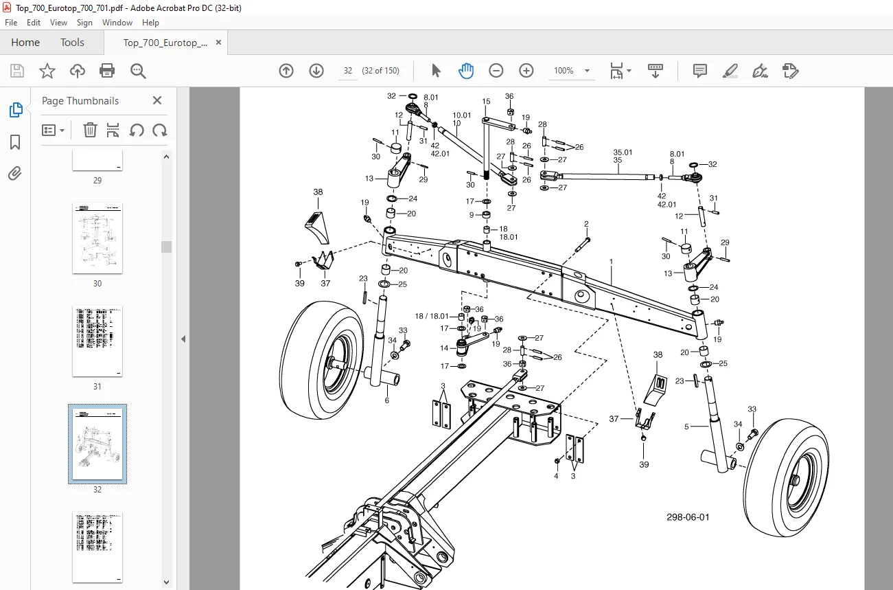Activate the Hand pan tool
Image resolution: width=893 pixels, height=590 pixels.
tap(466, 71)
